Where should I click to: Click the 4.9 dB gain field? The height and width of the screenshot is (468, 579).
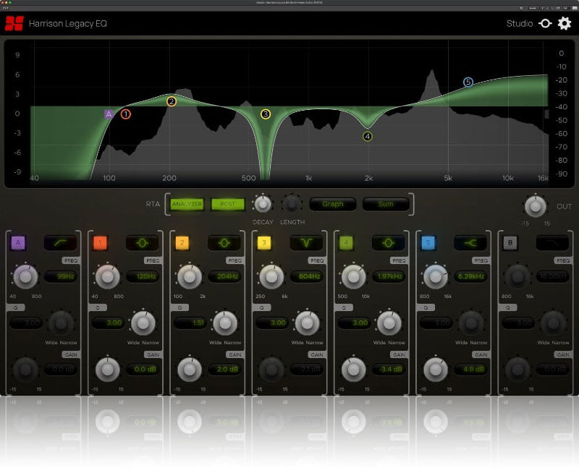[470, 369]
